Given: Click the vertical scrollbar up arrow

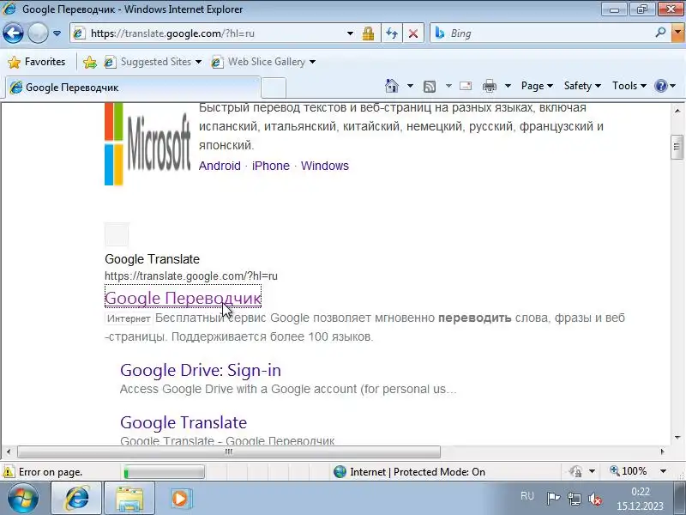Looking at the screenshot, I should click(677, 111).
